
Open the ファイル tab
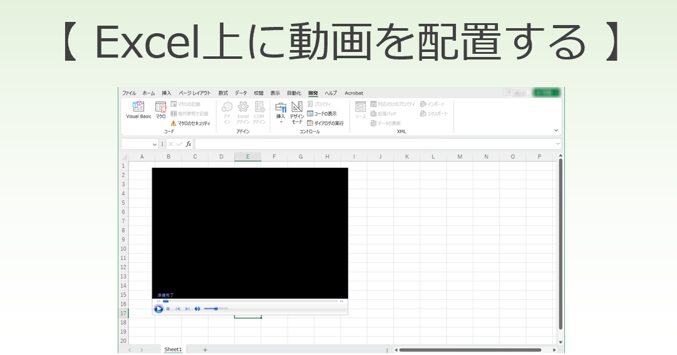tap(129, 93)
